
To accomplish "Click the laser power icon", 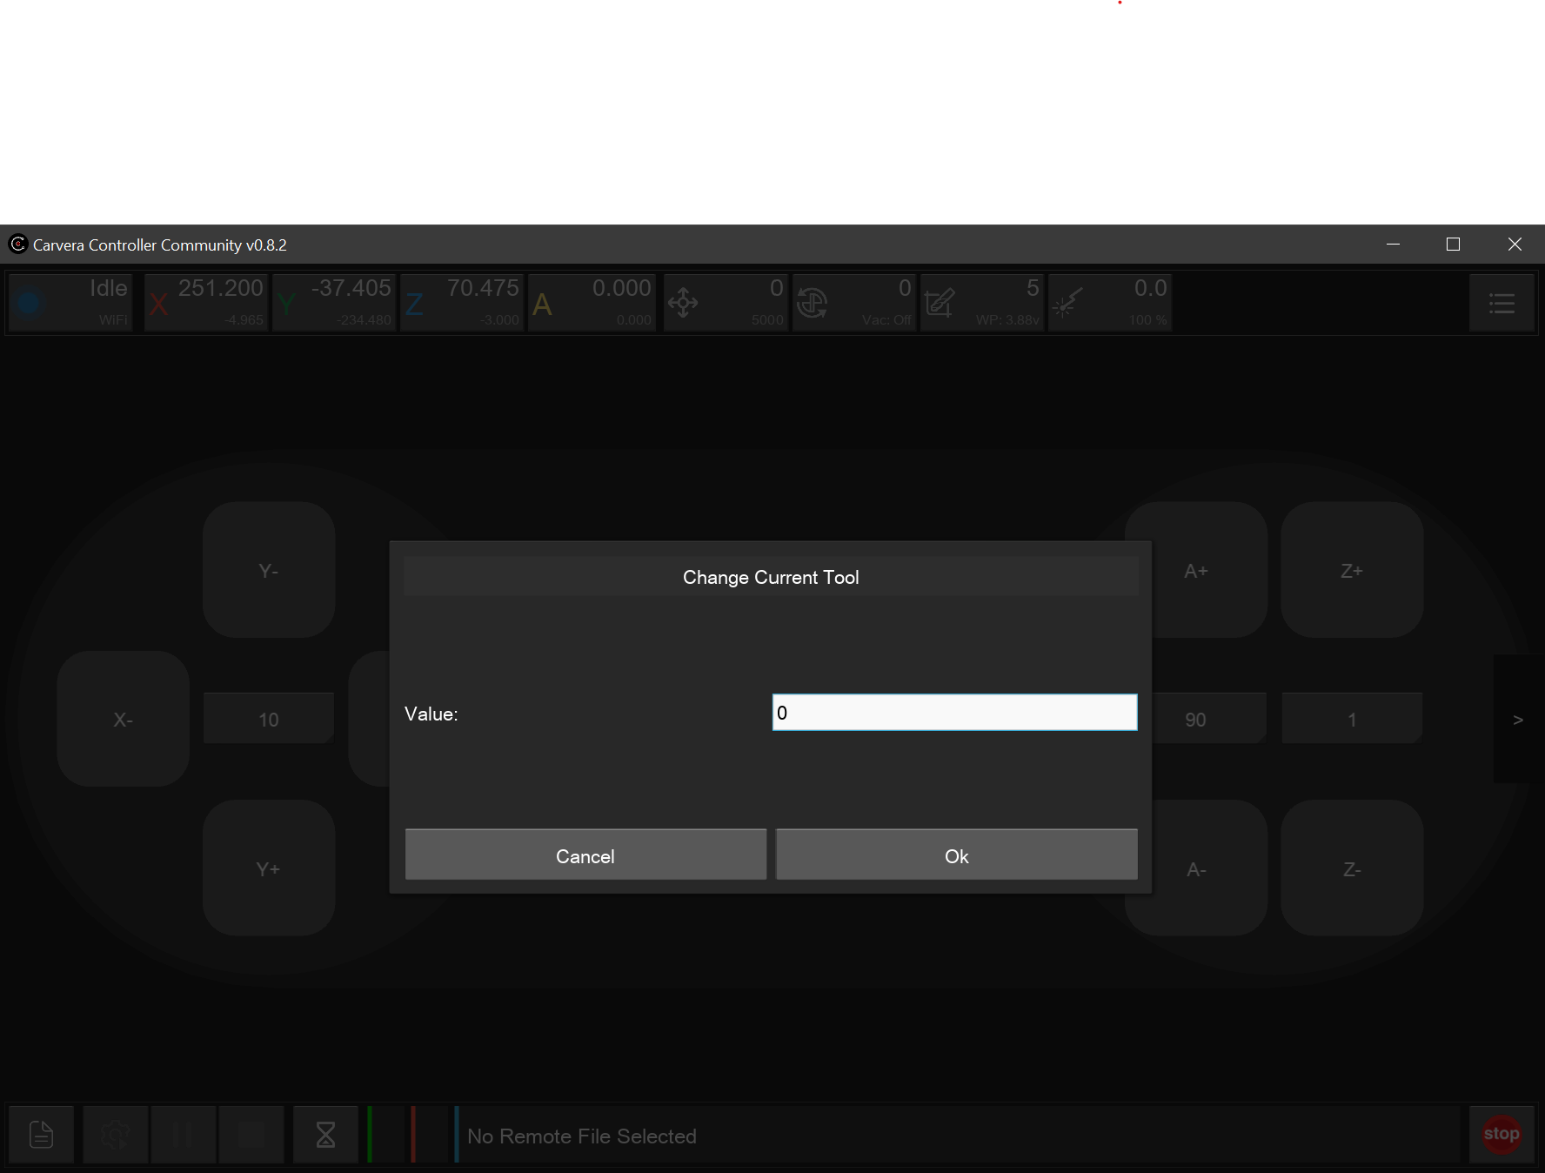I will [1067, 304].
